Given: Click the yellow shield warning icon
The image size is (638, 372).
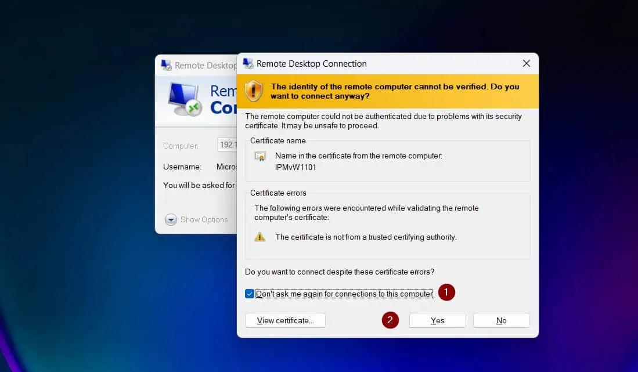Looking at the screenshot, I should click(254, 91).
